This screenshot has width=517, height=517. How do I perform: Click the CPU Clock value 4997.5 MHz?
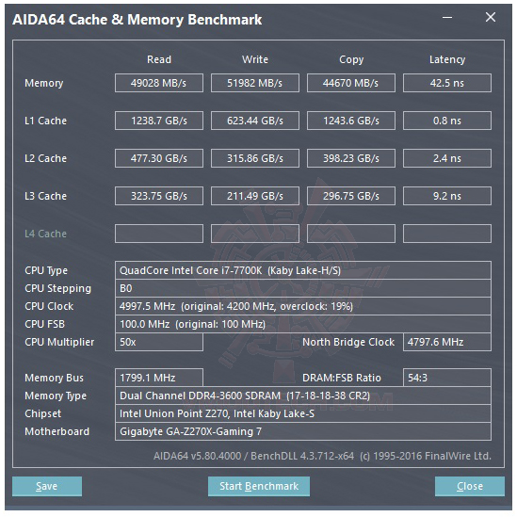pyautogui.click(x=303, y=306)
